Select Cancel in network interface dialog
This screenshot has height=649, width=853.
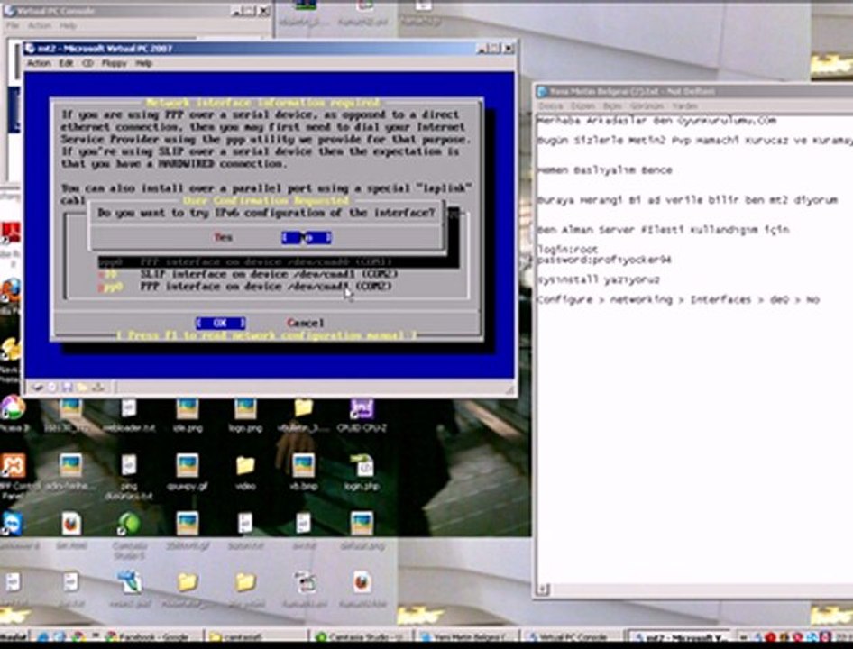coord(305,323)
